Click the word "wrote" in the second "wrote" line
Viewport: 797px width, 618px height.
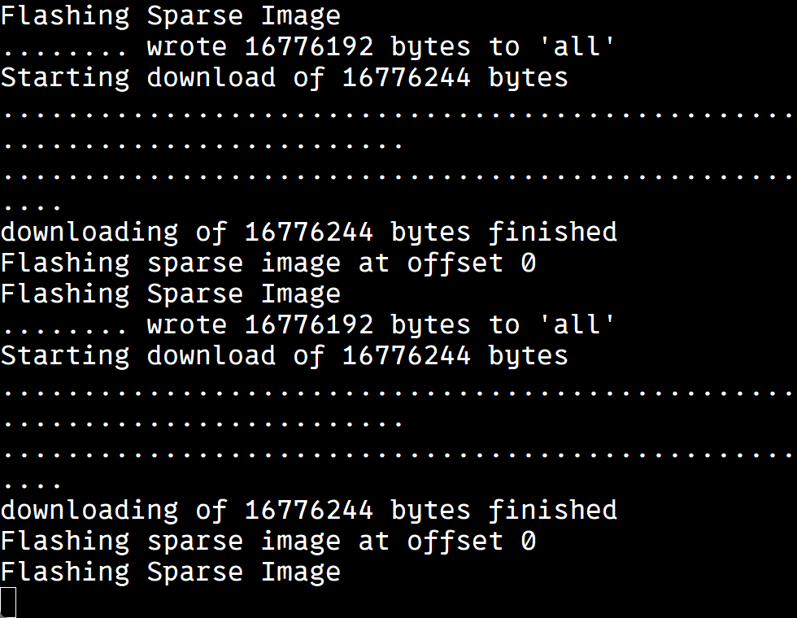point(187,325)
